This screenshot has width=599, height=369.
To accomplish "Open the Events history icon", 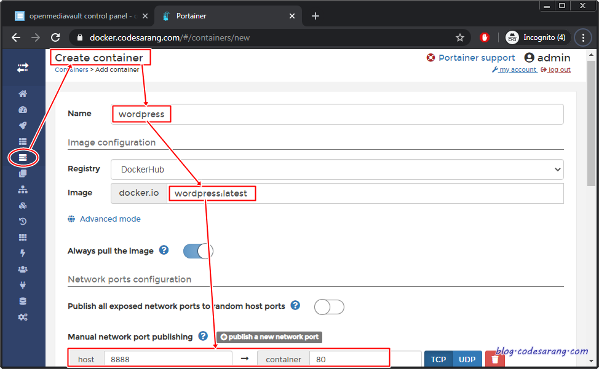I will [23, 221].
